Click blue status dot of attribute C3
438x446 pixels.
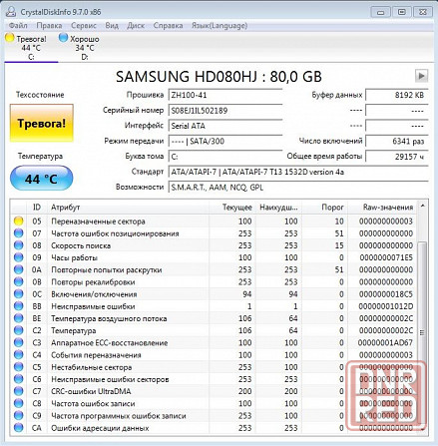(19, 342)
